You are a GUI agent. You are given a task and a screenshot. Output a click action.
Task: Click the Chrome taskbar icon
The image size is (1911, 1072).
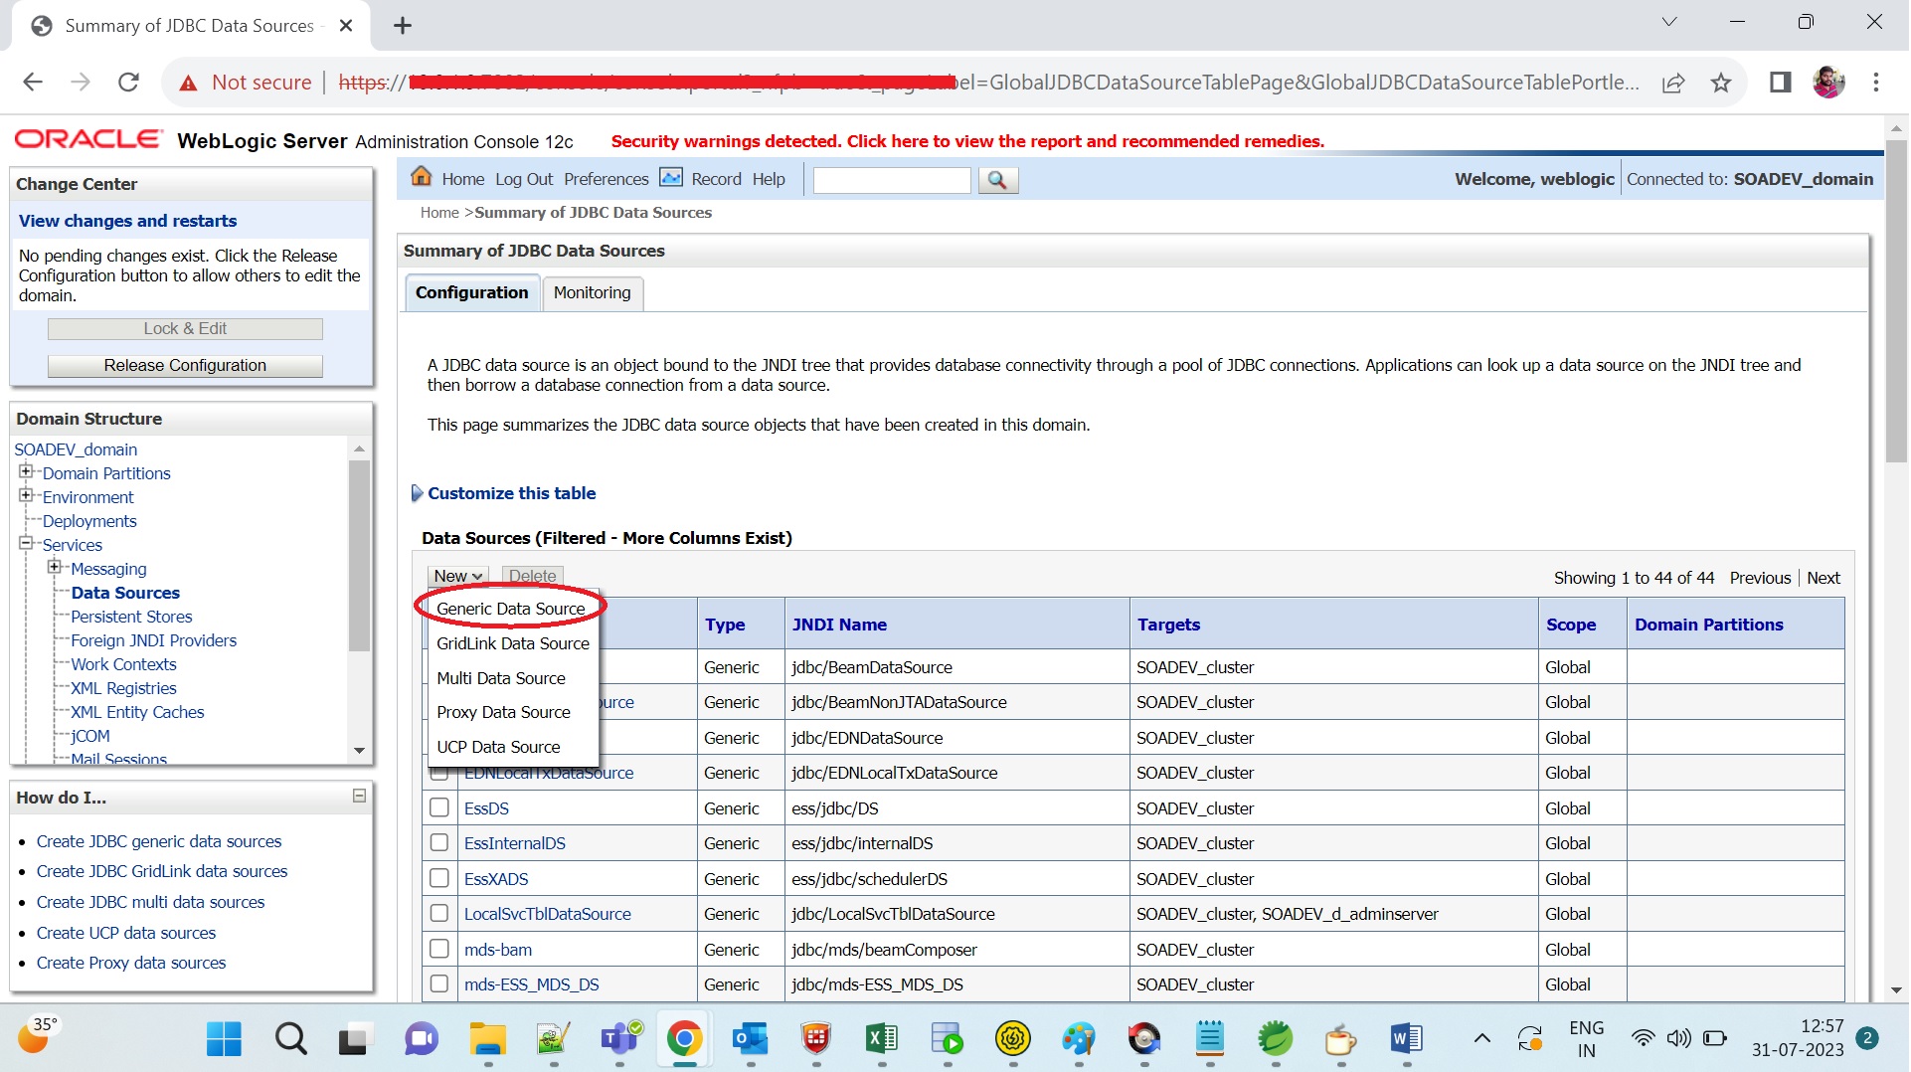(684, 1039)
